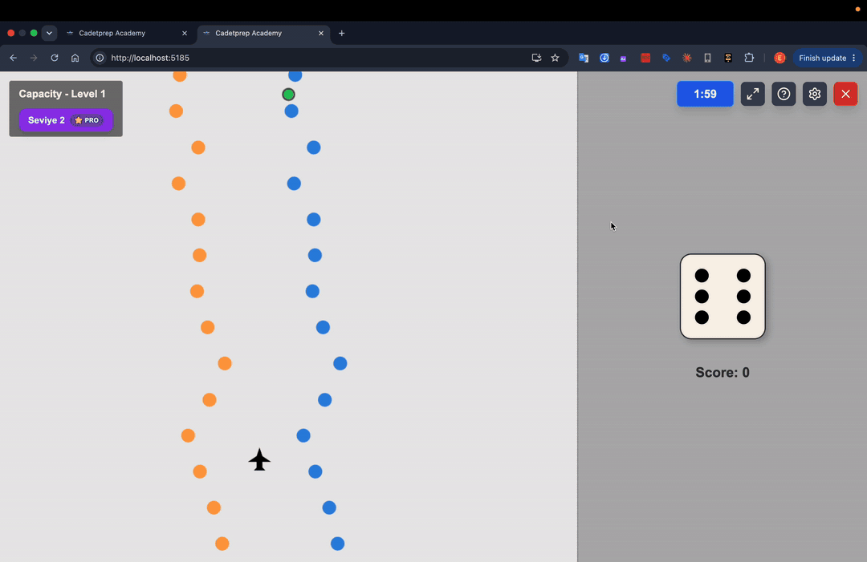Bookmark this page with star icon
The width and height of the screenshot is (867, 562).
[x=556, y=58]
